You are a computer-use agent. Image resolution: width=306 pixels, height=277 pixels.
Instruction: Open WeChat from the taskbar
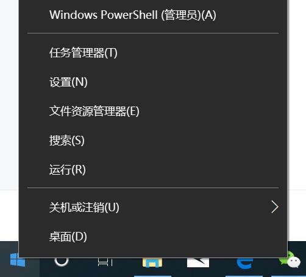(x=290, y=260)
